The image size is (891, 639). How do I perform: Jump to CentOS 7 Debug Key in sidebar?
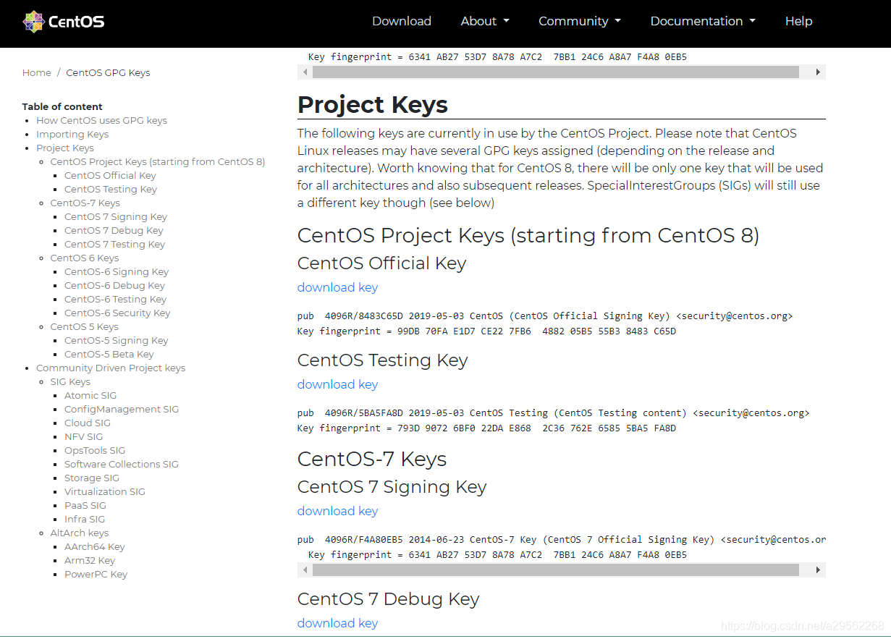coord(114,231)
